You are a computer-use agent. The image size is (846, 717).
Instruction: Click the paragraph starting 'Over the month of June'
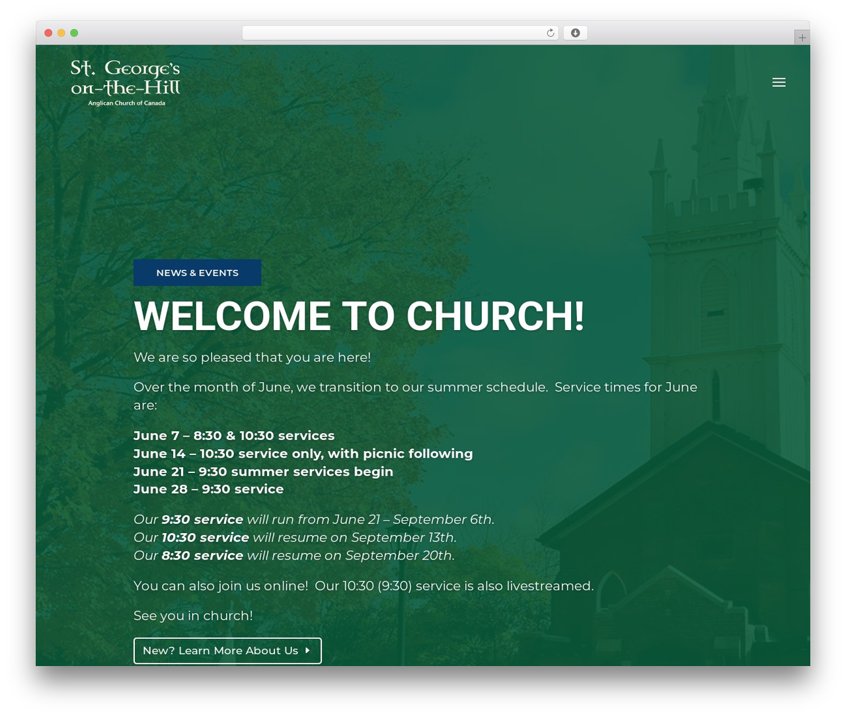click(415, 396)
